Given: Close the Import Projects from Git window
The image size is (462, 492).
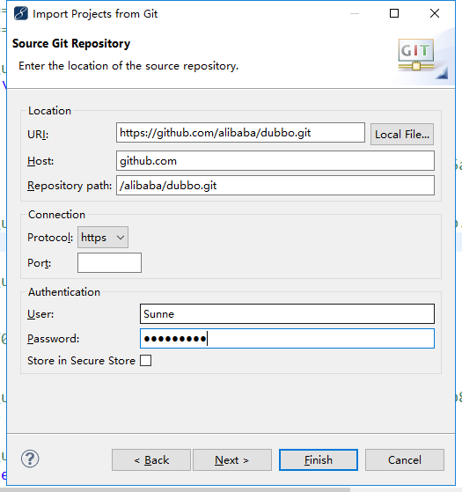Looking at the screenshot, I should click(x=435, y=13).
